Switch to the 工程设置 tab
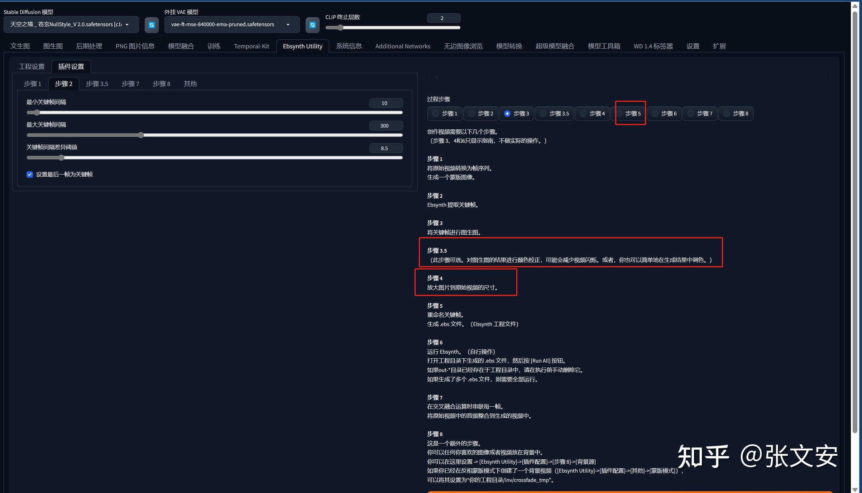862x493 pixels. [32, 66]
